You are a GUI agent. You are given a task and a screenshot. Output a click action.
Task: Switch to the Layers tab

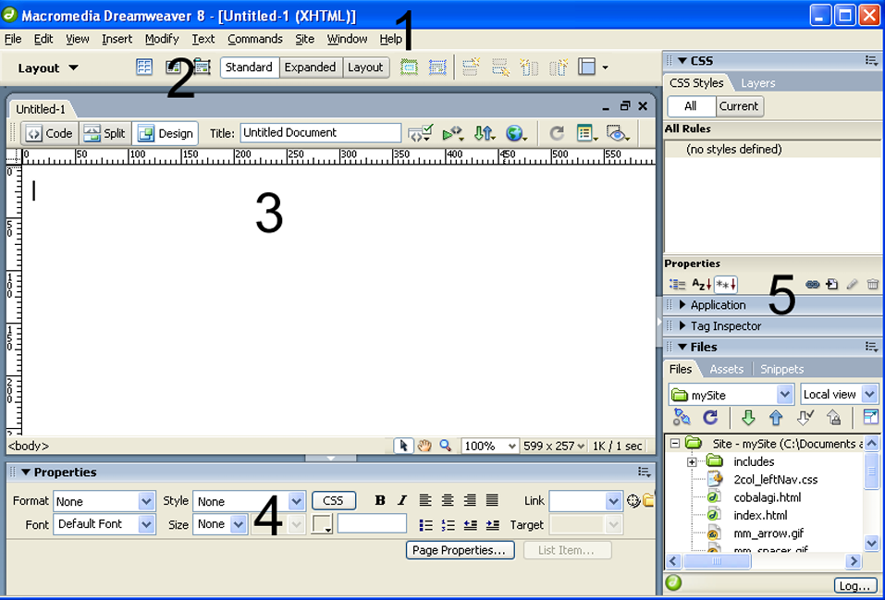(x=757, y=83)
